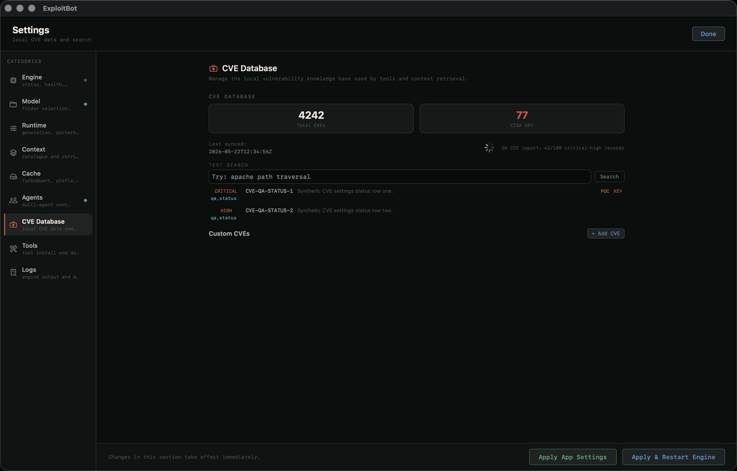
Task: Click the Tools wrench icon
Action: [13, 249]
